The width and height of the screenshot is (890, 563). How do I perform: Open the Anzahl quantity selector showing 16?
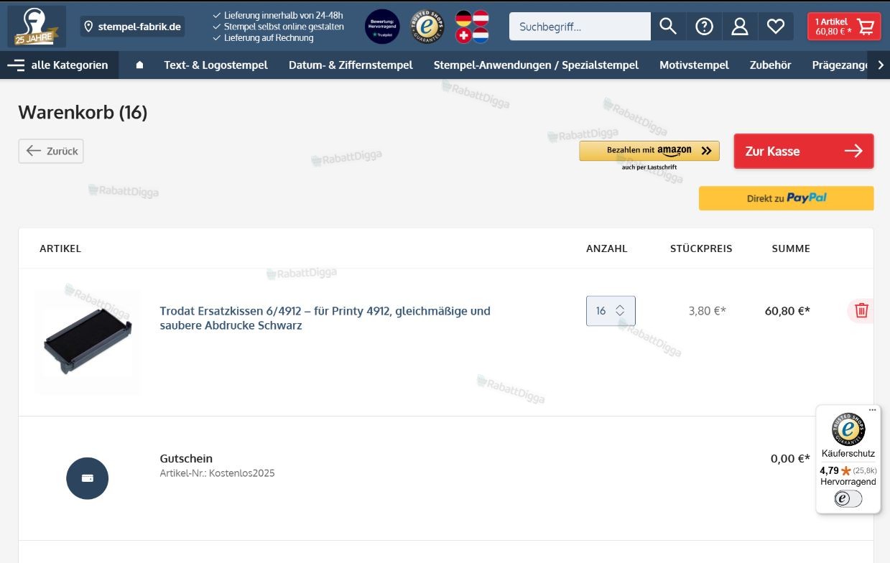pyautogui.click(x=611, y=311)
